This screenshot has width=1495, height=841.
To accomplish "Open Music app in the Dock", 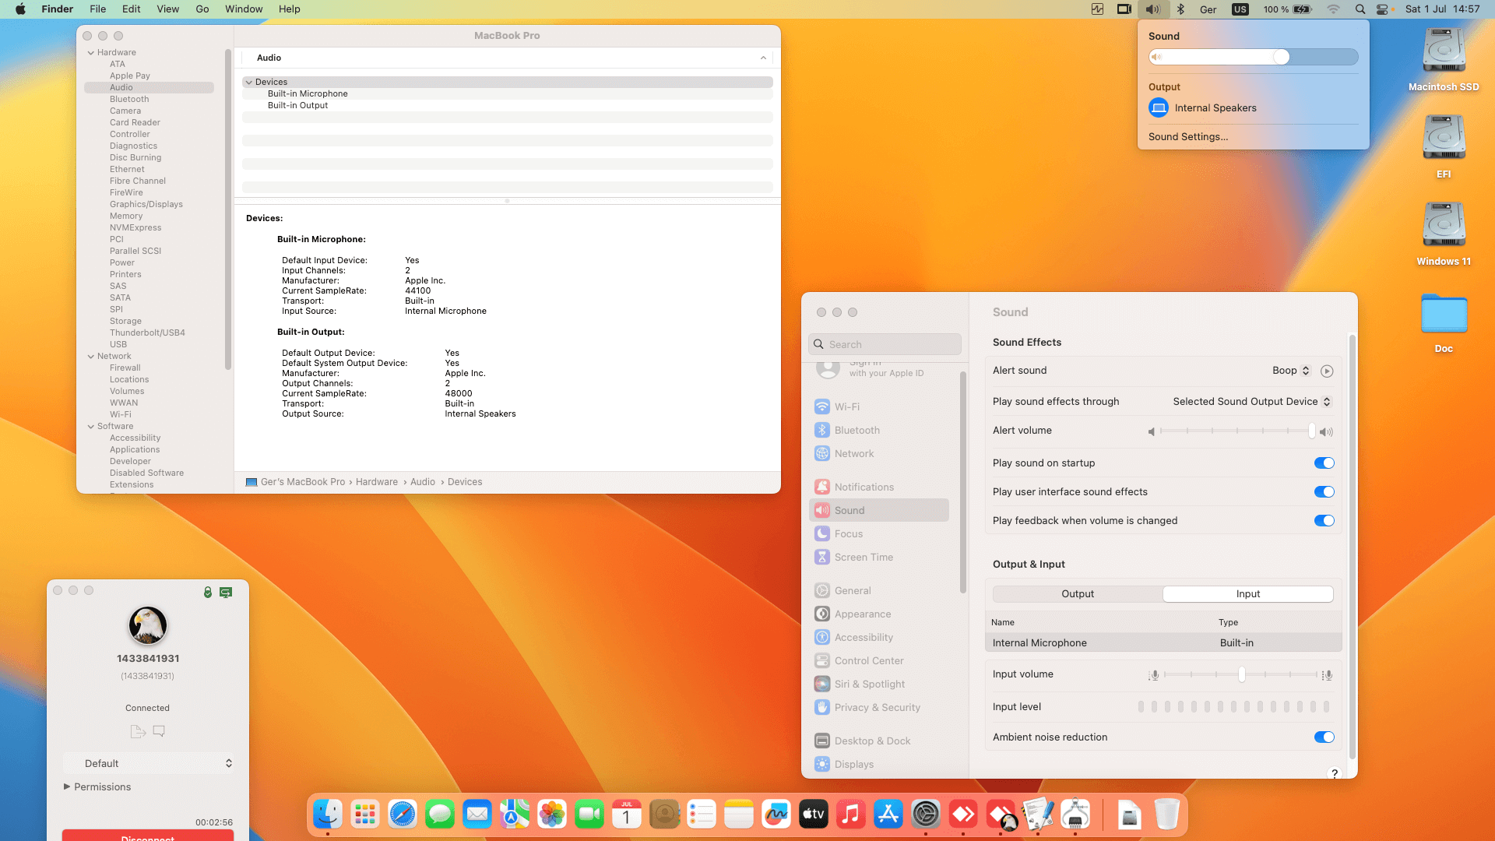I will point(851,815).
